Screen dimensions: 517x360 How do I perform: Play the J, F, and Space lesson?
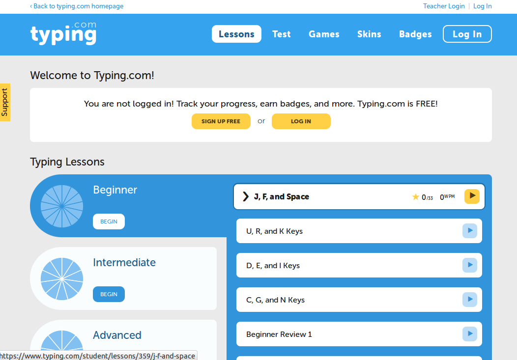472,196
